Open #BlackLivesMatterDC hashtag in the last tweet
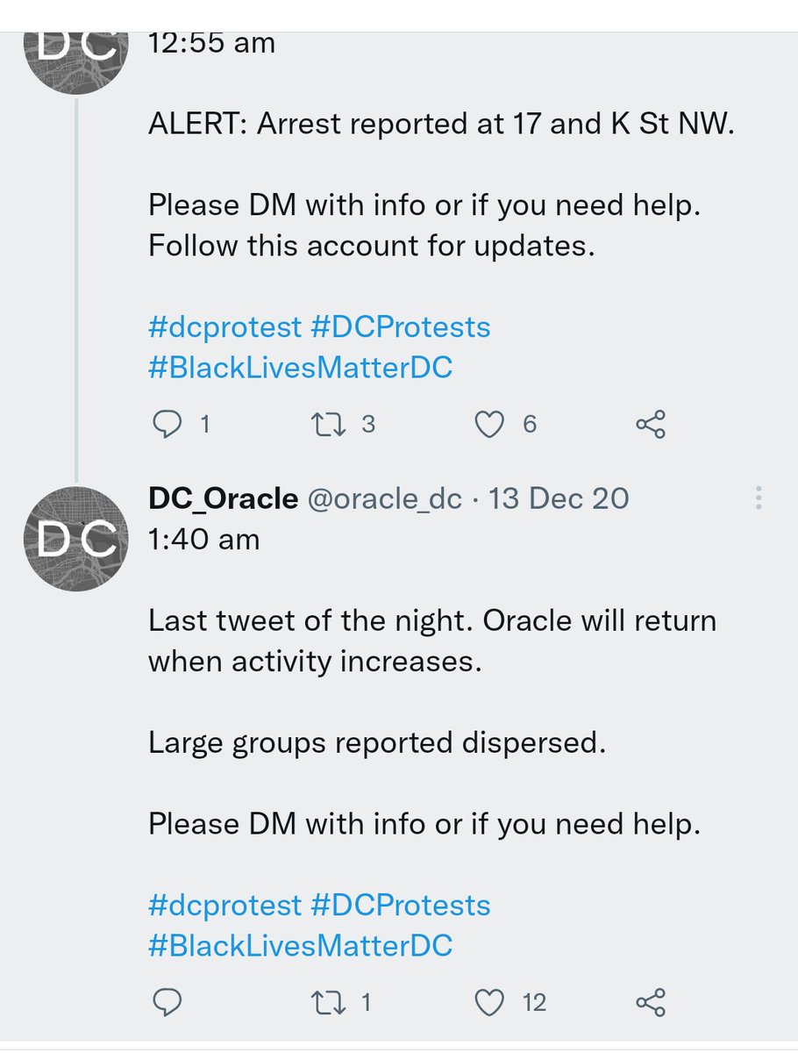This screenshot has height=1053, width=798. [x=300, y=945]
